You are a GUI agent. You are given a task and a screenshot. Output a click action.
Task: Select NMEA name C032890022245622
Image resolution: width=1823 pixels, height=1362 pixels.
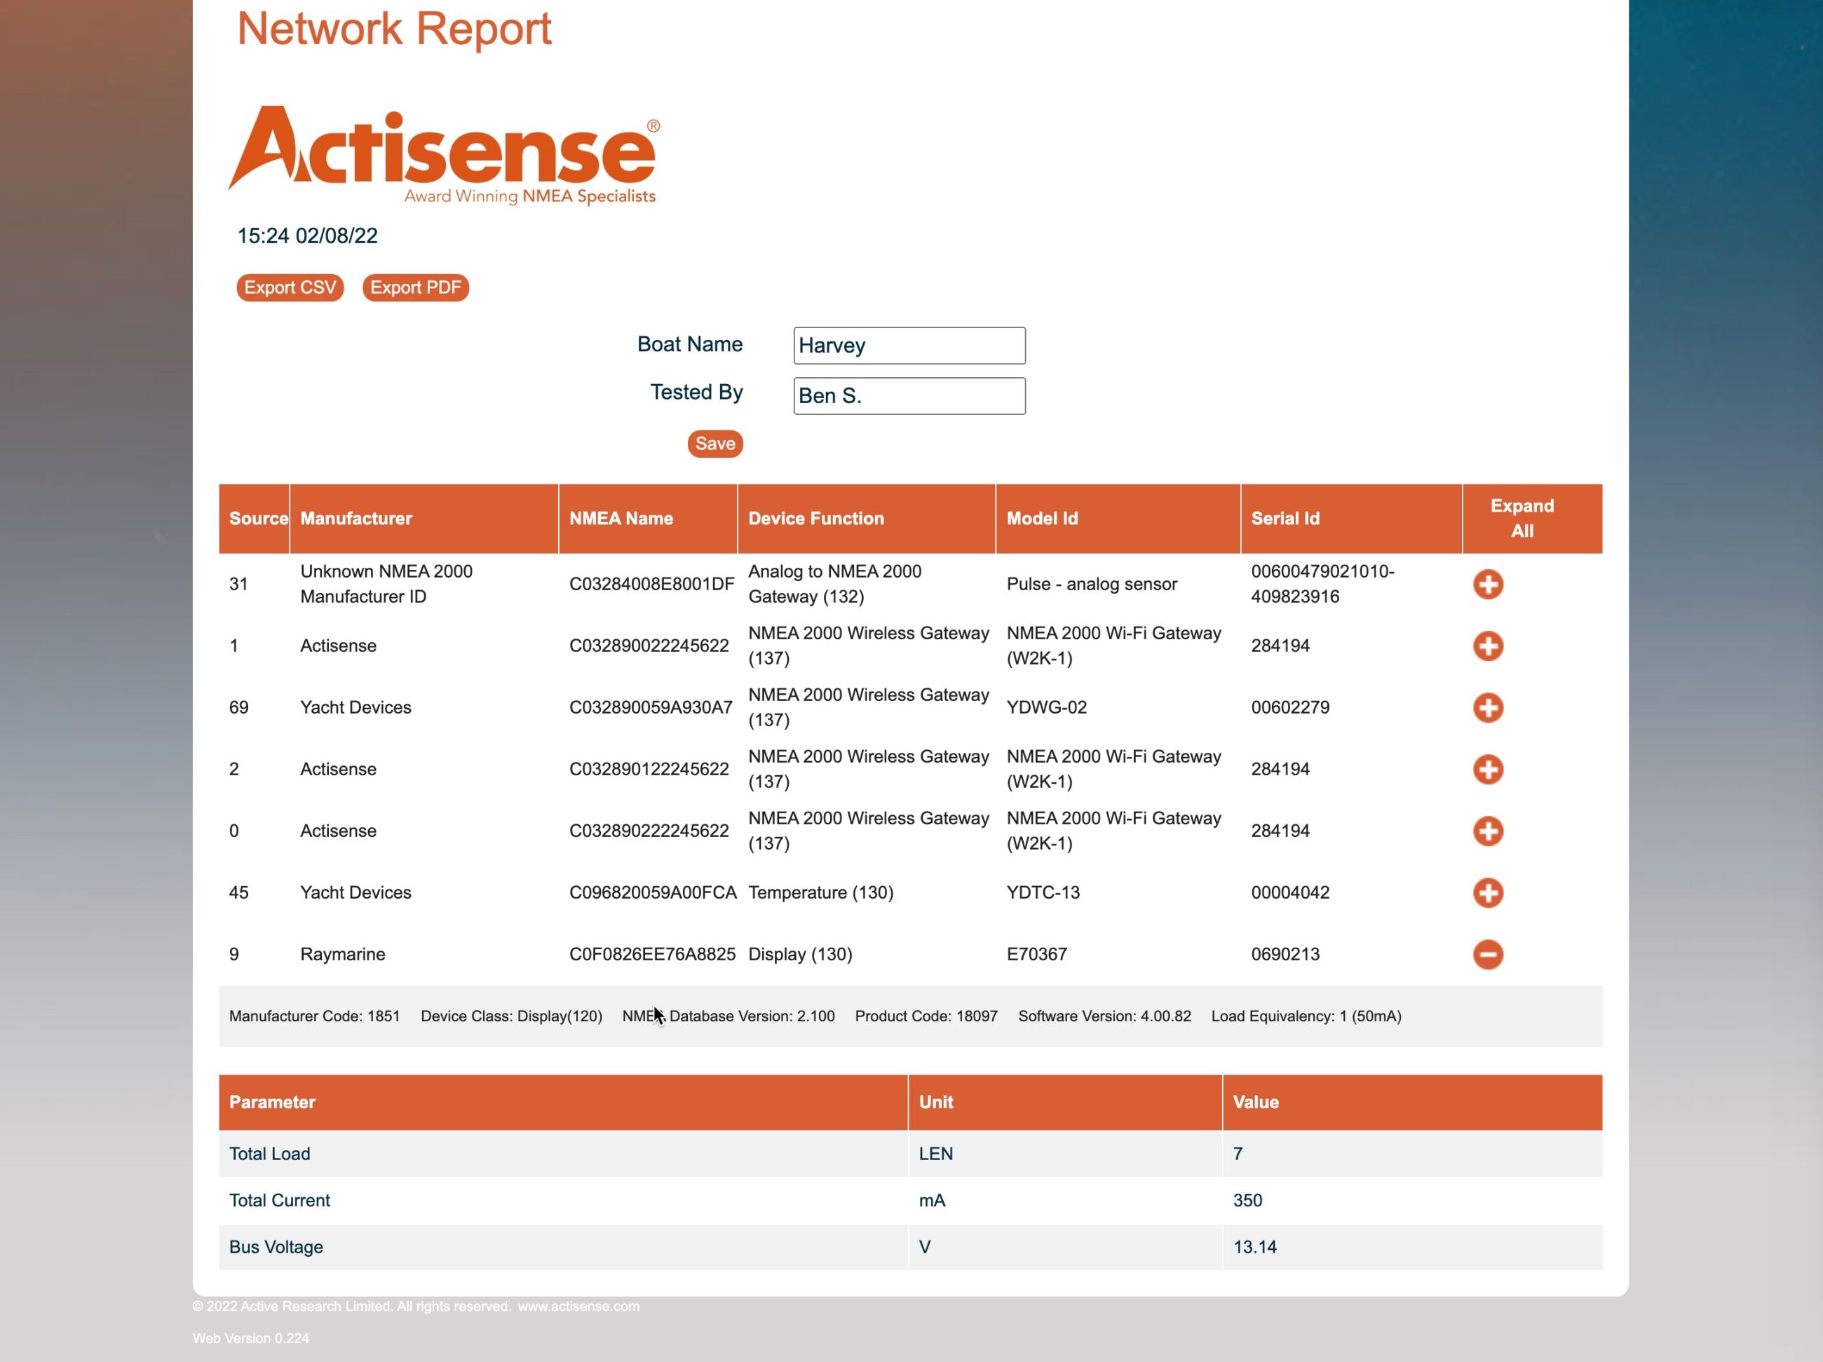[x=649, y=646]
